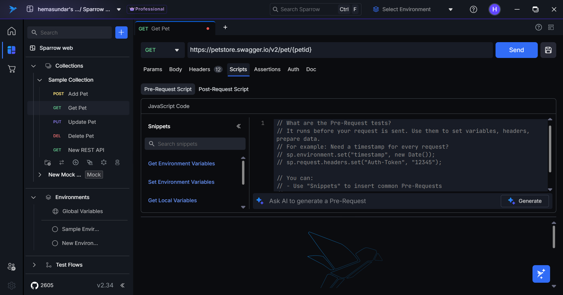Switch to the Assertions tab

tap(267, 69)
